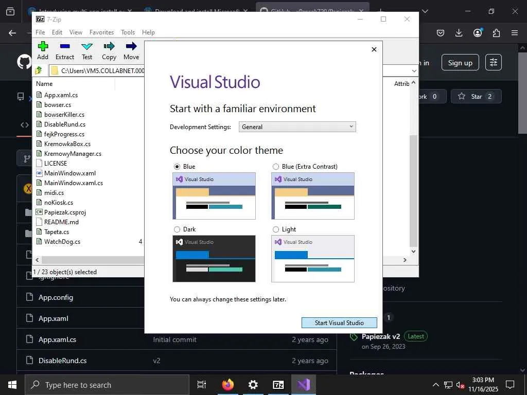Click the Windows search box
Viewport: 527px width, 395px height.
pyautogui.click(x=107, y=385)
